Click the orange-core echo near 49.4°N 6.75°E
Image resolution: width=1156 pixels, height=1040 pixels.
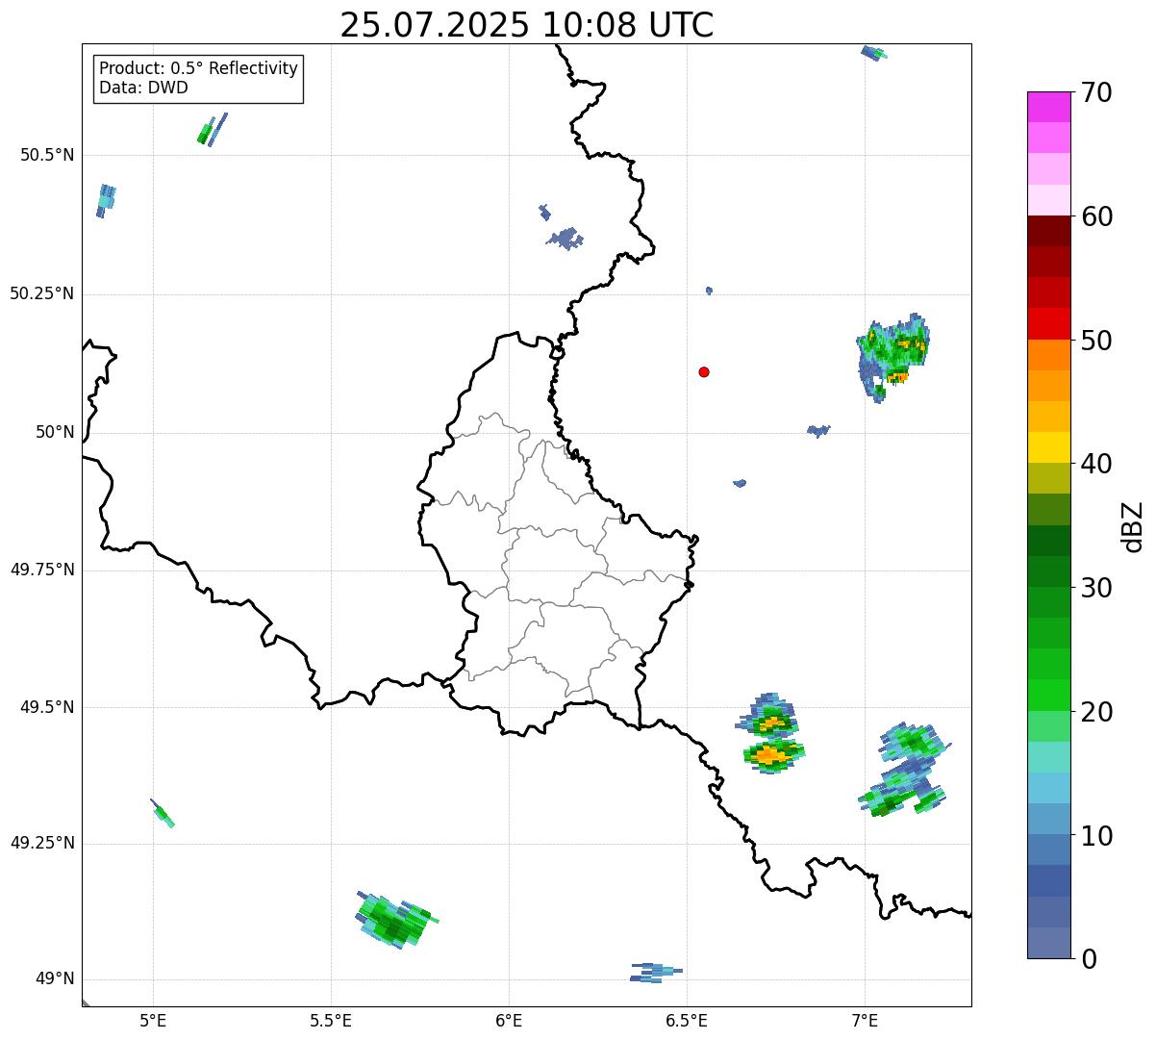click(x=773, y=754)
